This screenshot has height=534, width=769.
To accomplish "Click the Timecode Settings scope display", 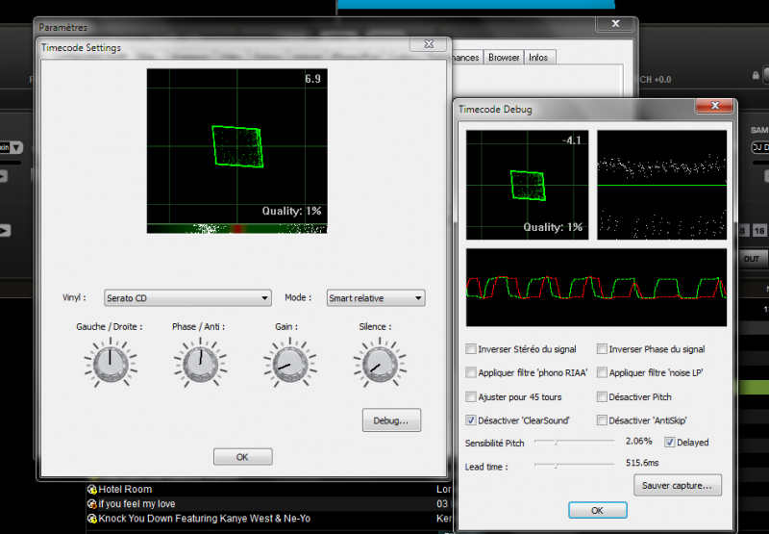I will tap(236, 150).
